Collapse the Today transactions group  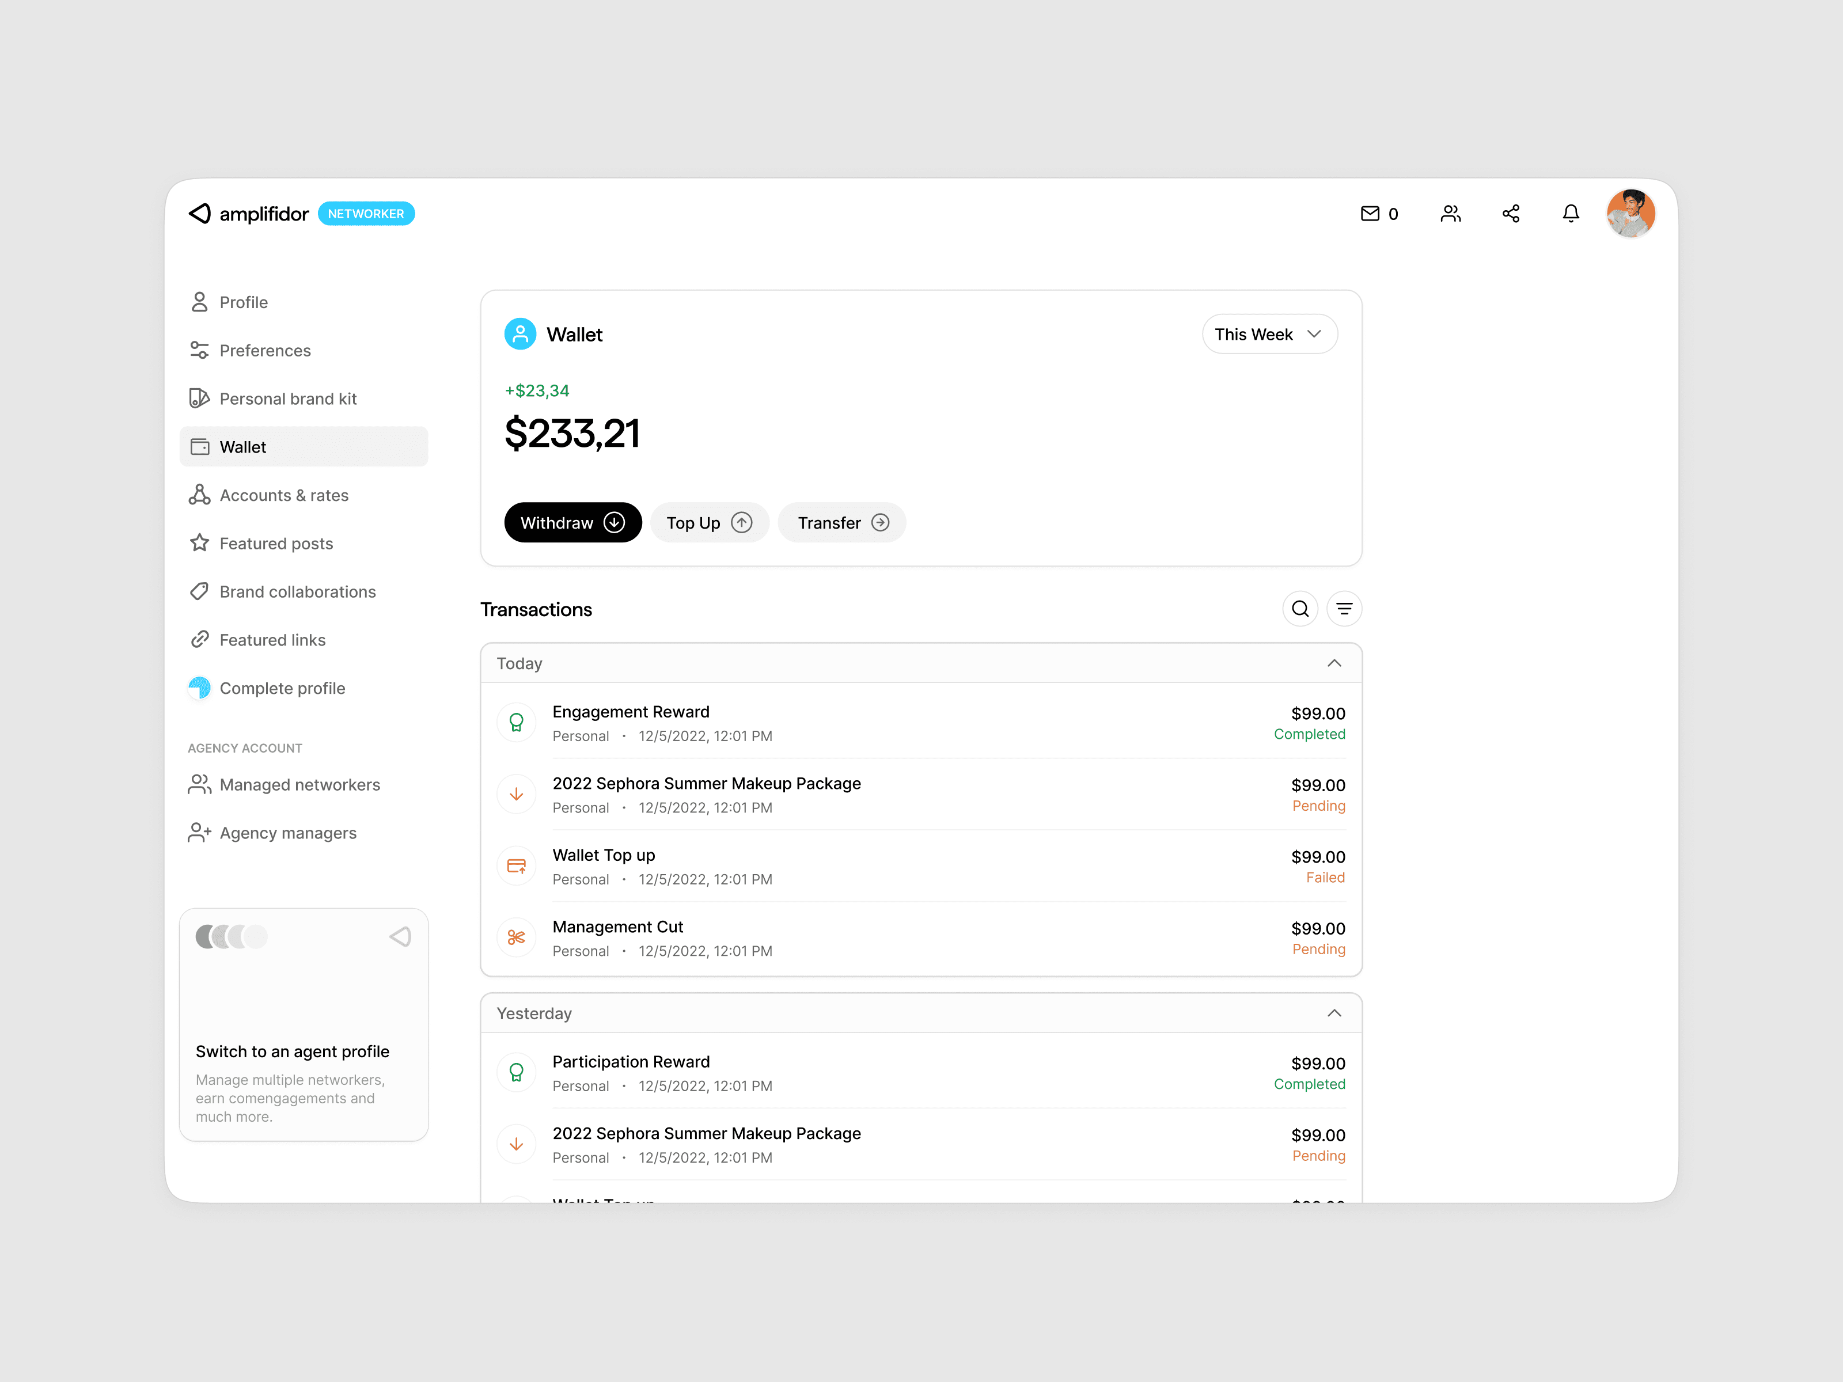point(1334,663)
